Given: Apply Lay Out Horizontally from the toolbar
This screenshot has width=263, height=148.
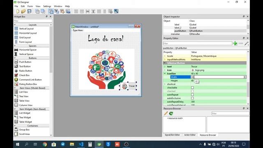Looking at the screenshot, I should pyautogui.click(x=76, y=11).
